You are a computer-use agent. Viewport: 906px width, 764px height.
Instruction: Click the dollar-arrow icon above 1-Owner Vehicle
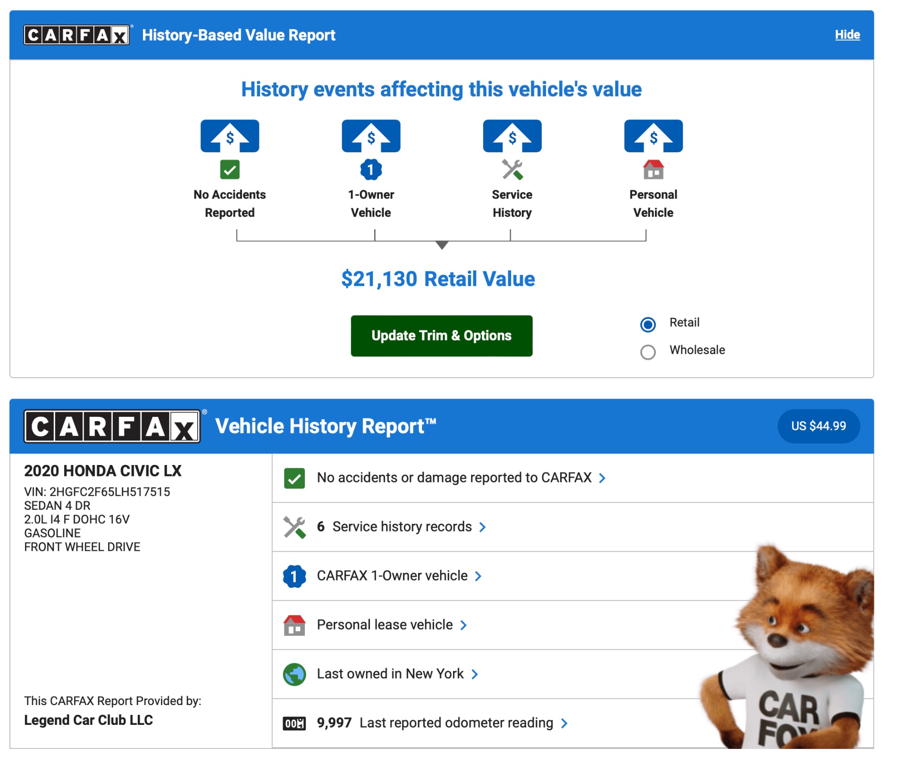[x=371, y=136]
